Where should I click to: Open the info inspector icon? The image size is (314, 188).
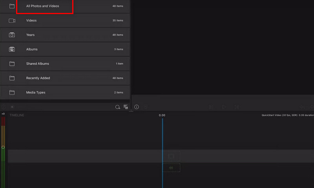137,107
